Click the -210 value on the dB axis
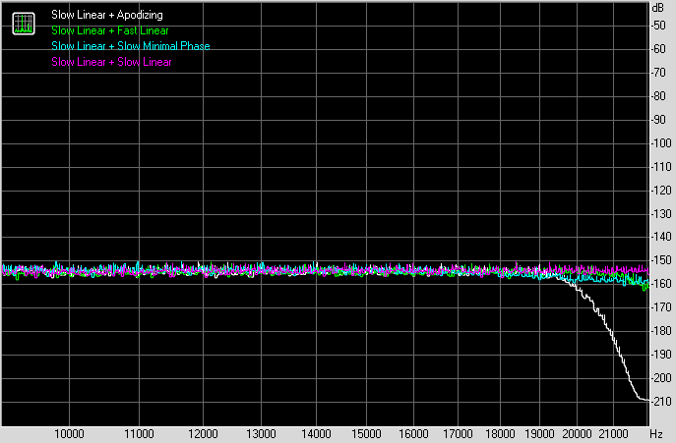This screenshot has width=676, height=443. point(660,402)
